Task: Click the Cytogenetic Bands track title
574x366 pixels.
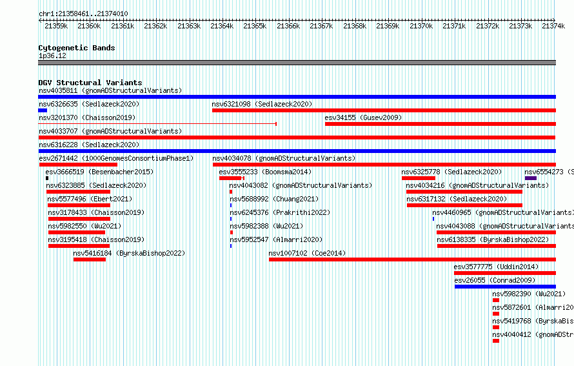Action: (77, 48)
